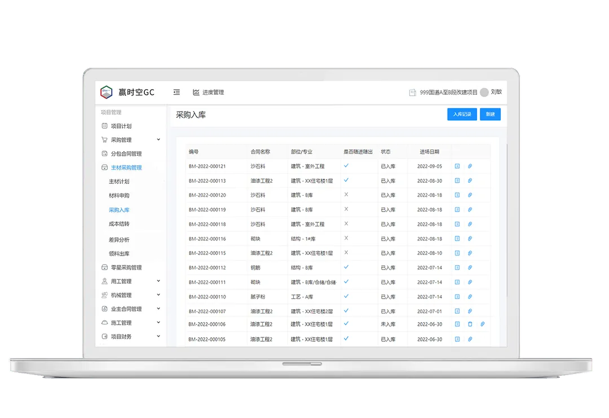Viewport: 609px width, 418px height.
Task: Collapse the sidebar with the menu fold icon
Action: [x=176, y=92]
